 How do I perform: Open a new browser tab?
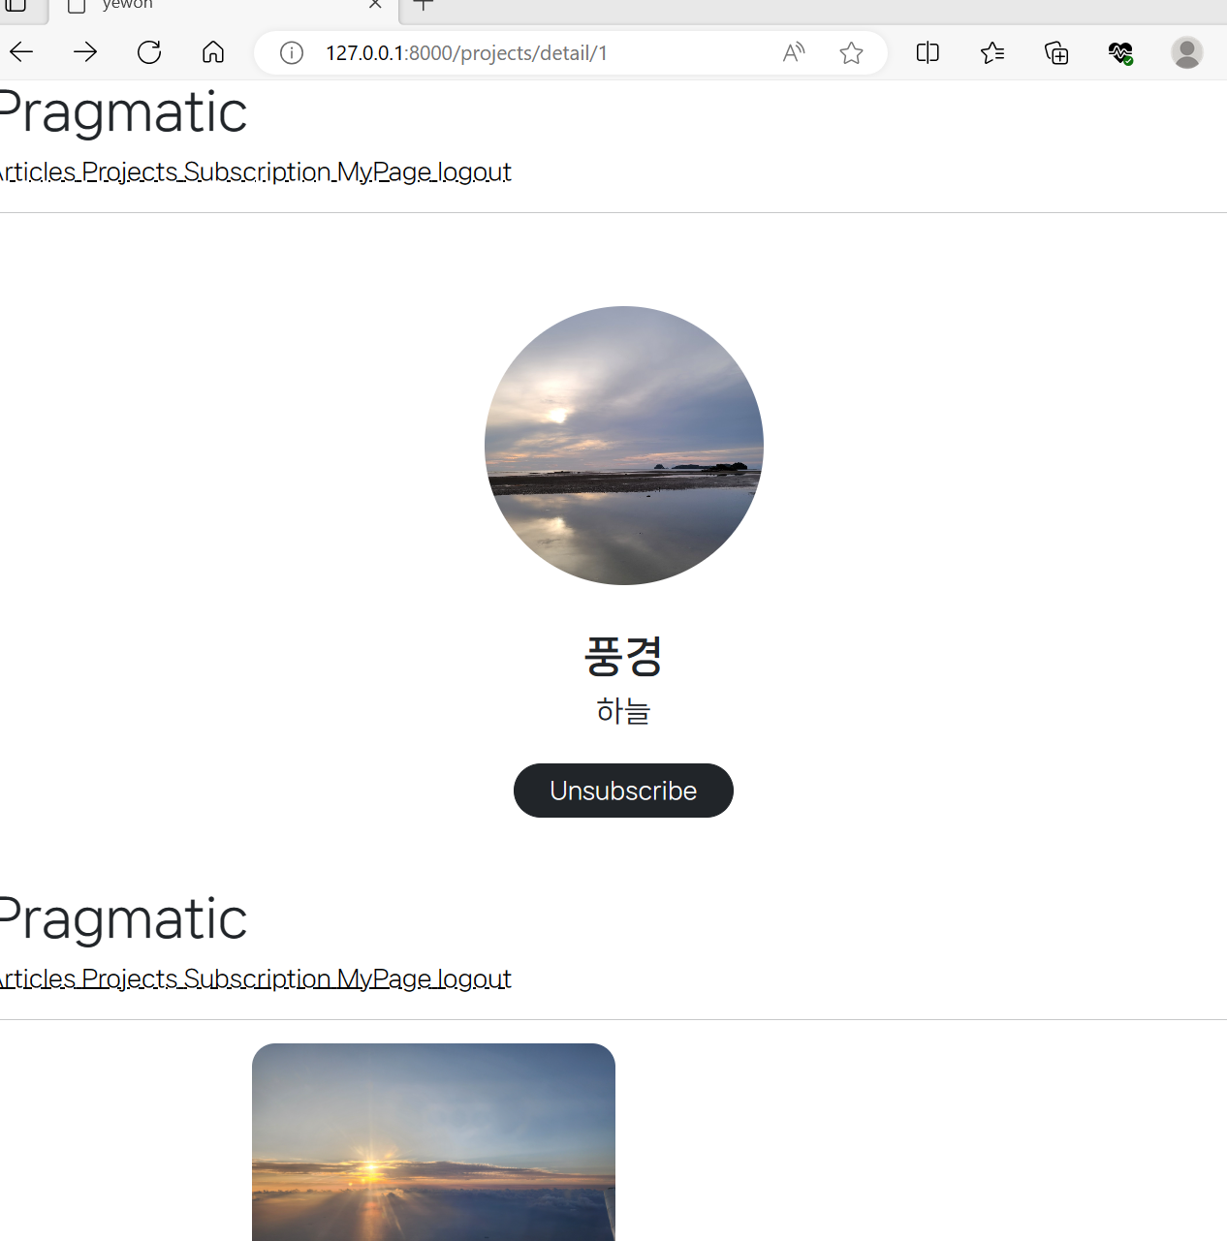pos(424,5)
